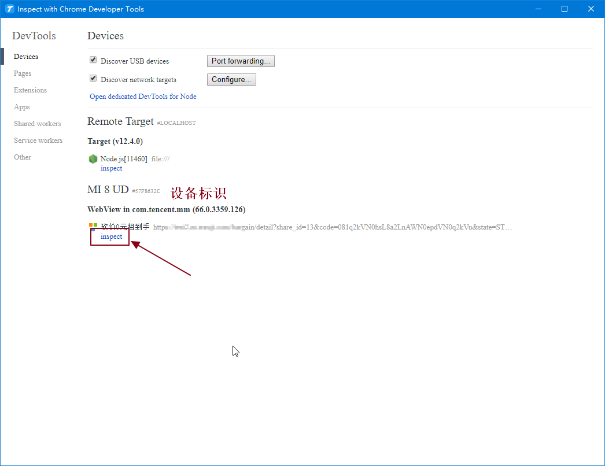Click the file:/// URL text
Viewport: 605px width, 466px height.
pyautogui.click(x=160, y=159)
